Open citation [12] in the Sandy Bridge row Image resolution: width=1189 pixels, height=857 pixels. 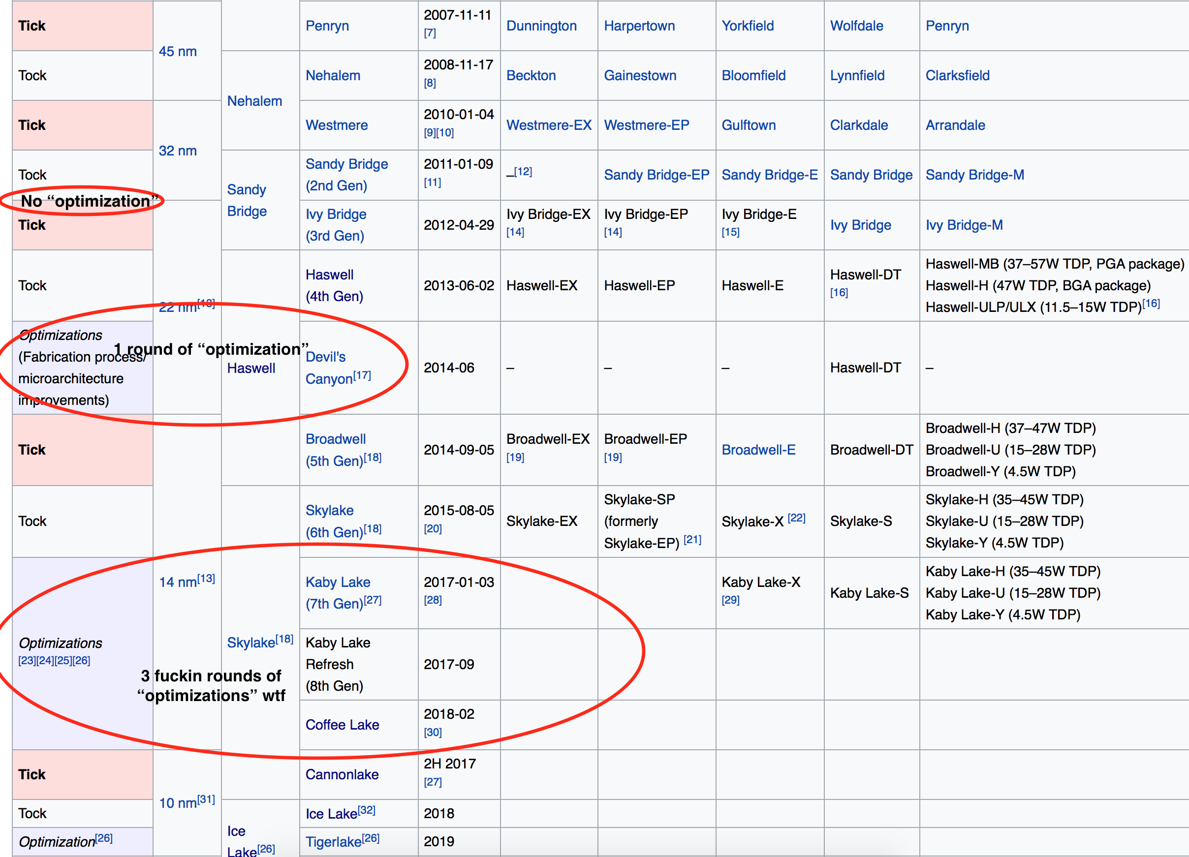[523, 171]
